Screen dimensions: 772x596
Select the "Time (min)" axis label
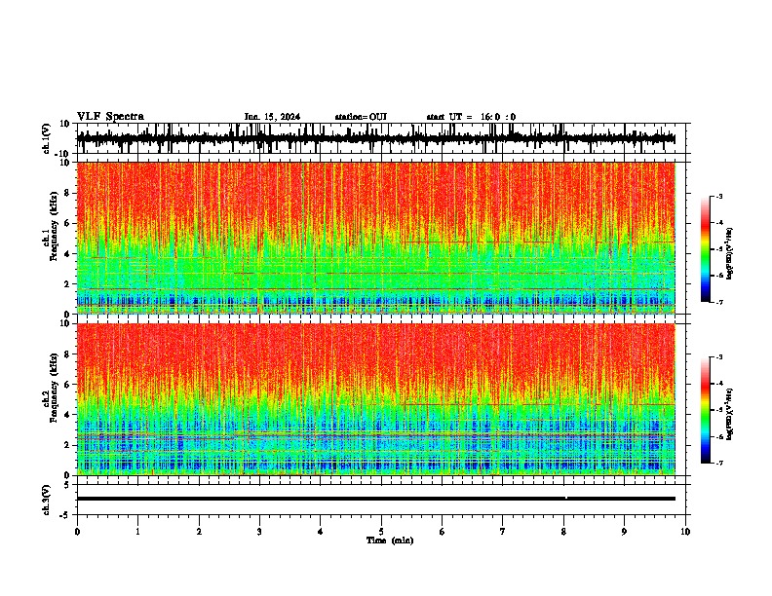click(390, 540)
